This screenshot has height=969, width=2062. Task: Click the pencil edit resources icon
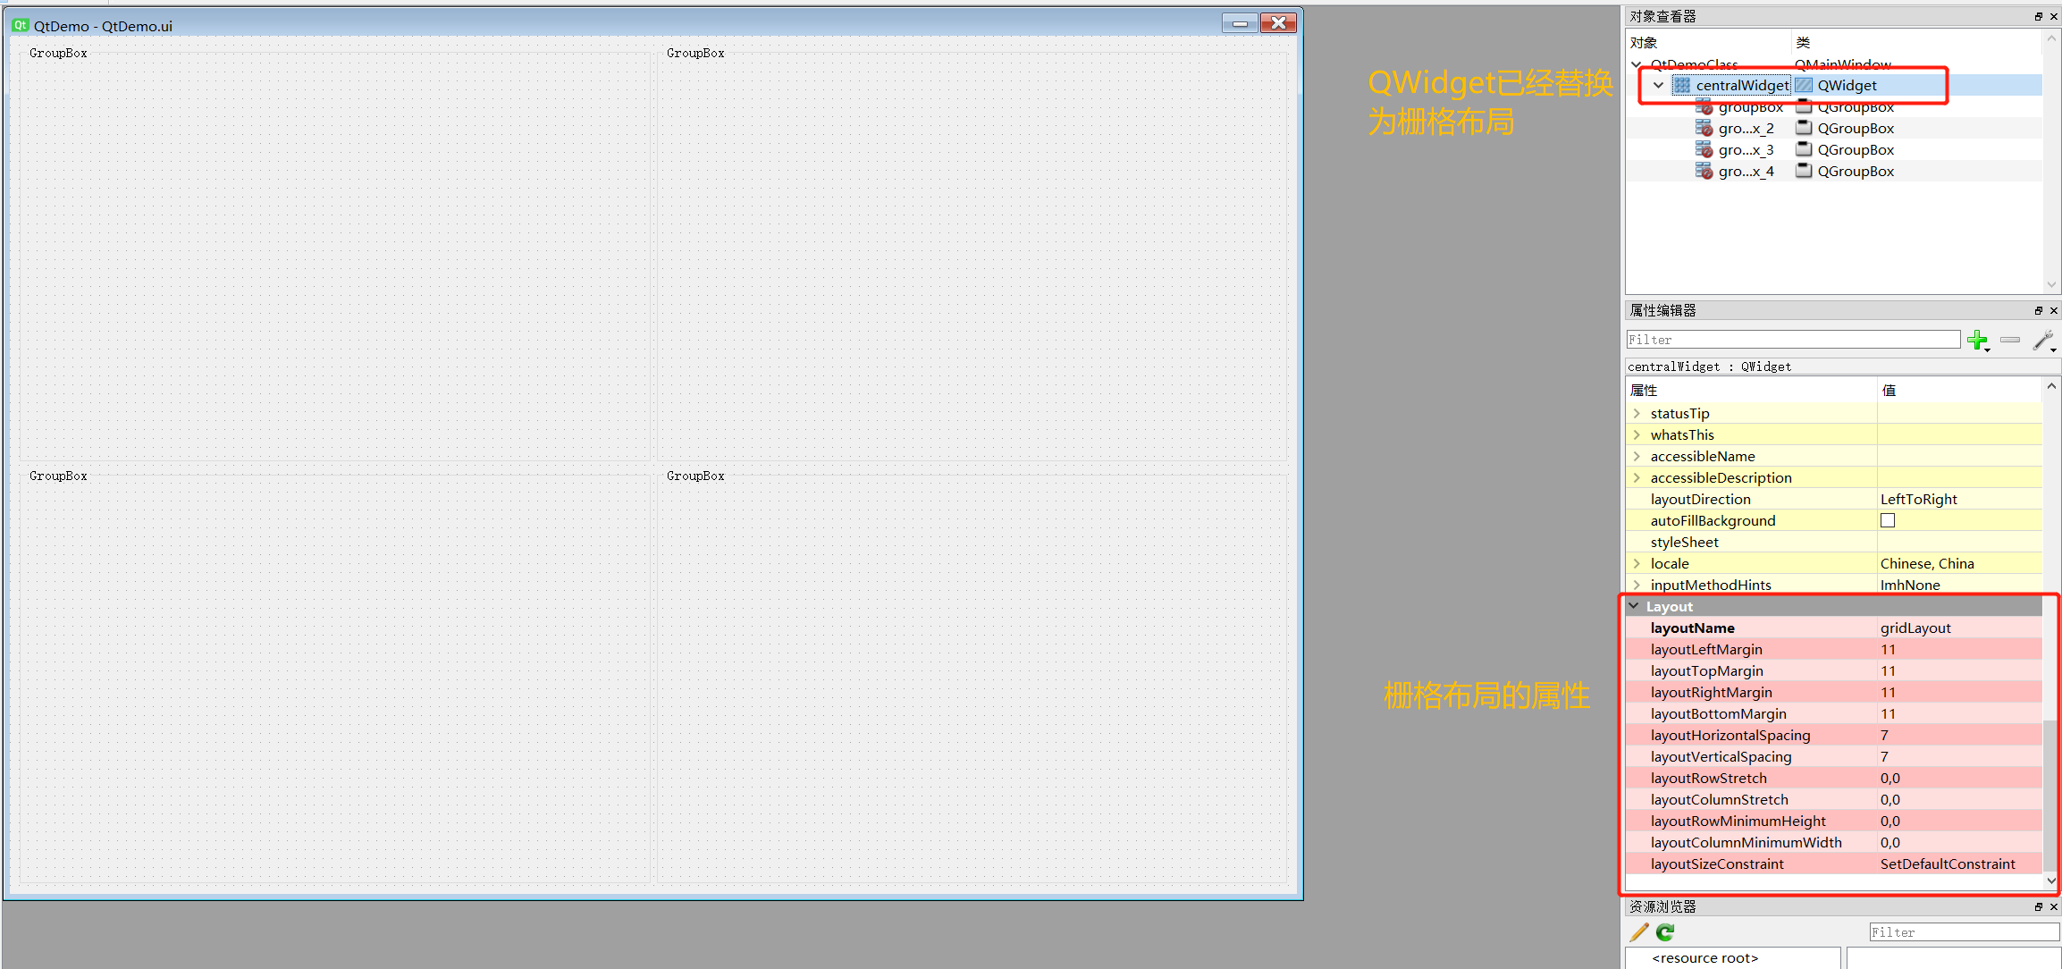tap(1638, 932)
